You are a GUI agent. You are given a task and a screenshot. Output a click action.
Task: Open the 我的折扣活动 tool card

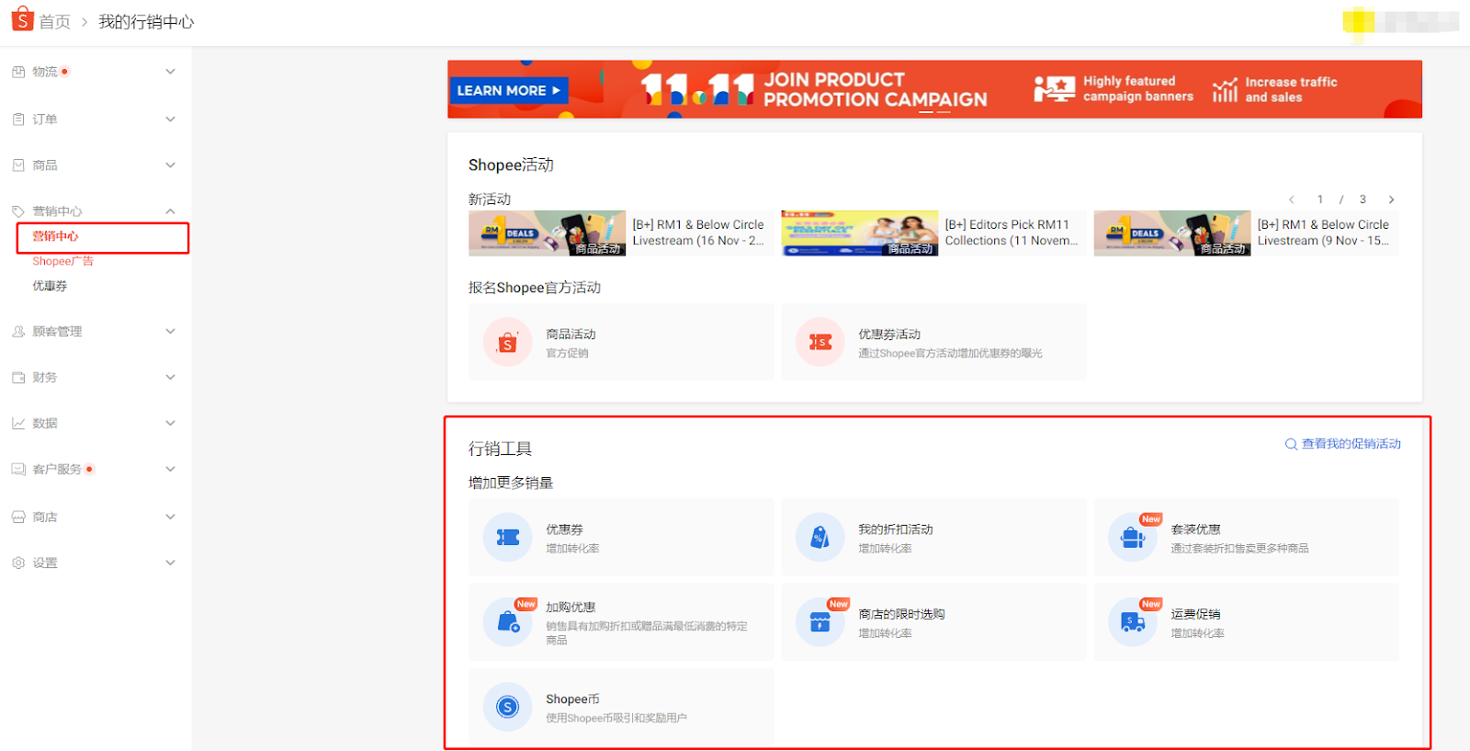(x=933, y=538)
